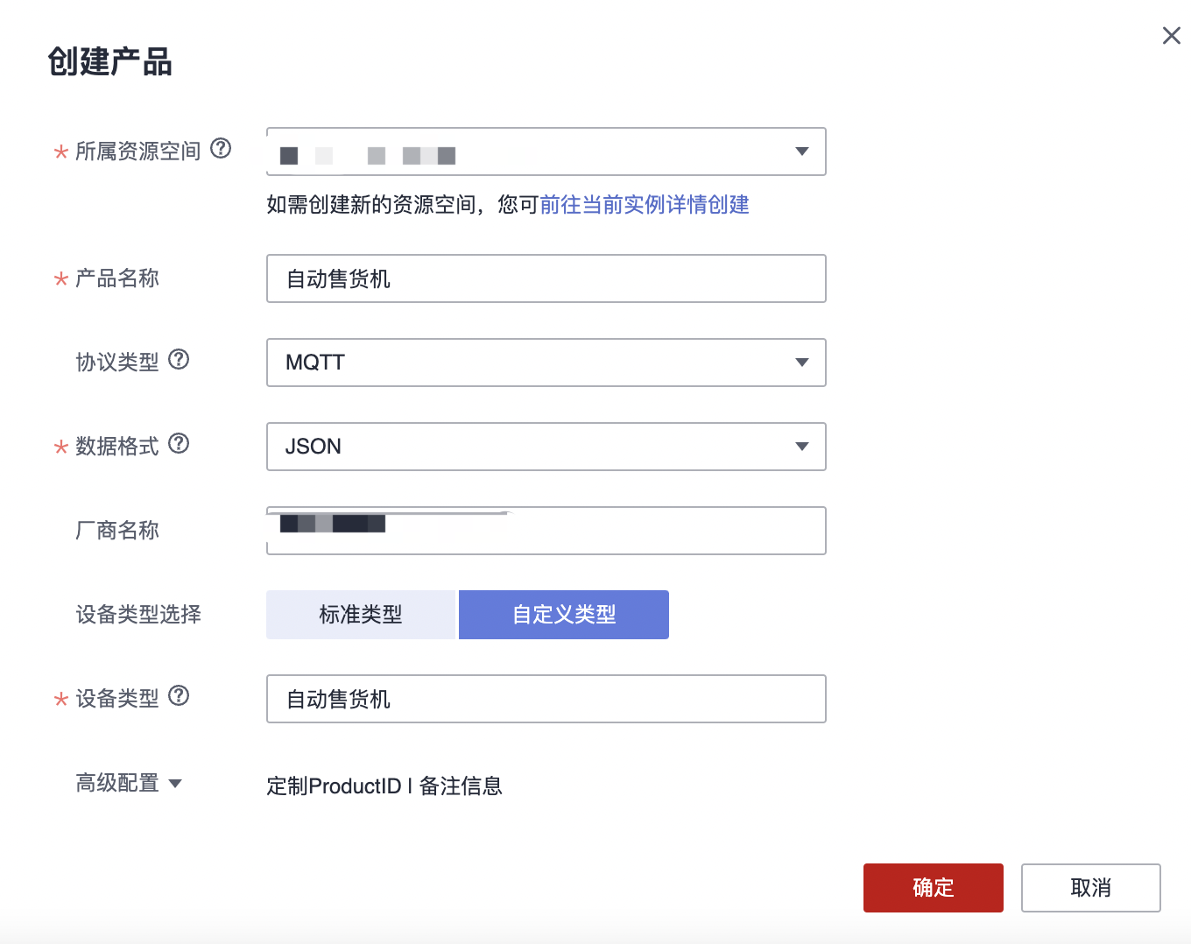Click the 产品名称 input field
Image resolution: width=1191 pixels, height=944 pixels.
click(x=546, y=278)
